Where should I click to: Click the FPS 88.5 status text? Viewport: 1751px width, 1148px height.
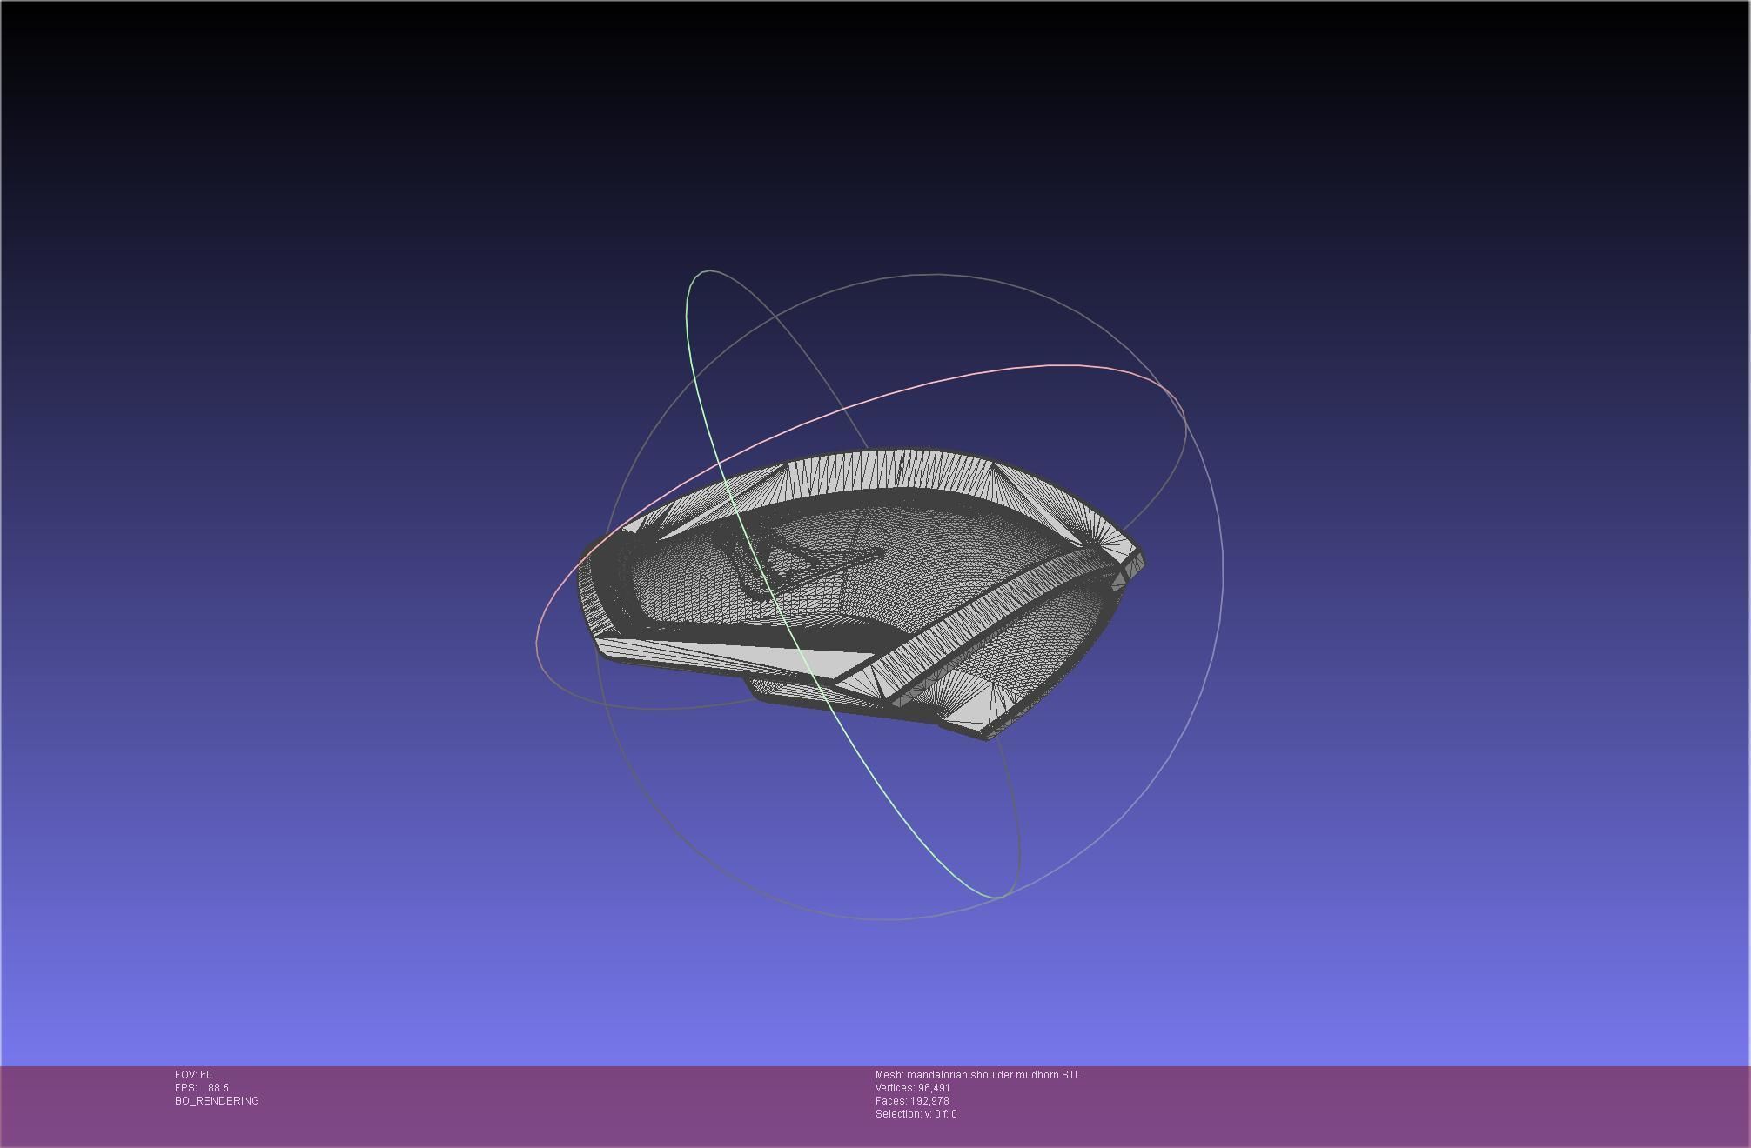click(x=202, y=1087)
